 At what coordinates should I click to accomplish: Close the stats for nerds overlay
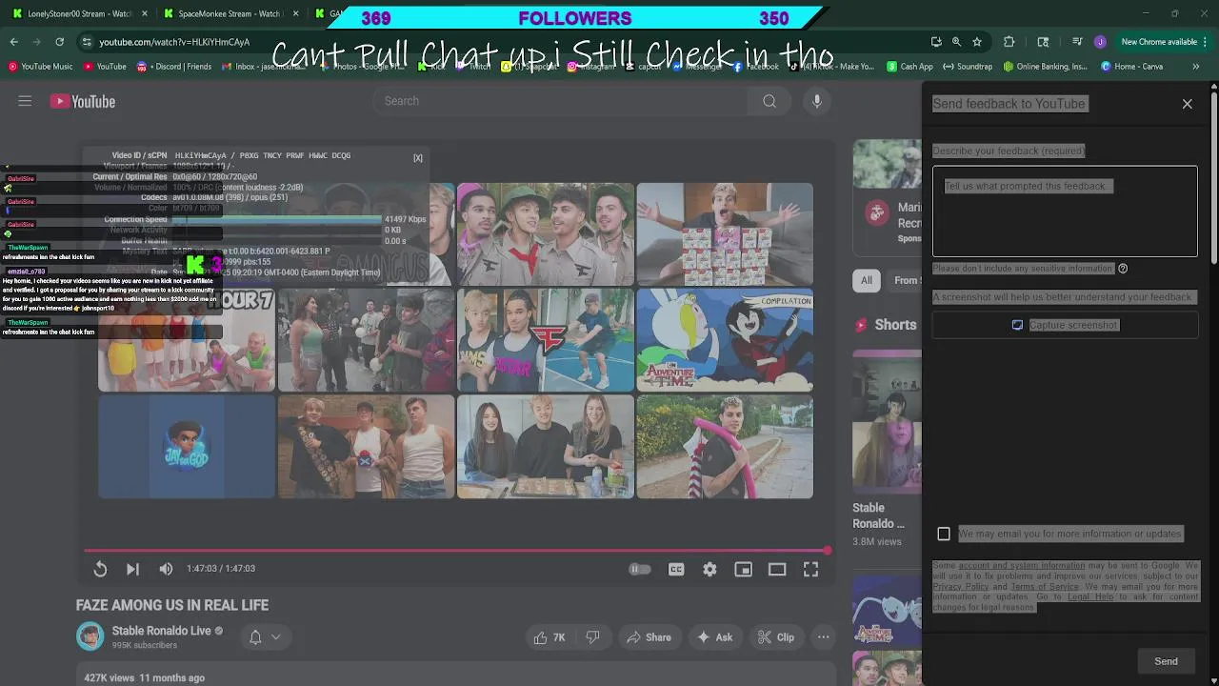tap(417, 158)
